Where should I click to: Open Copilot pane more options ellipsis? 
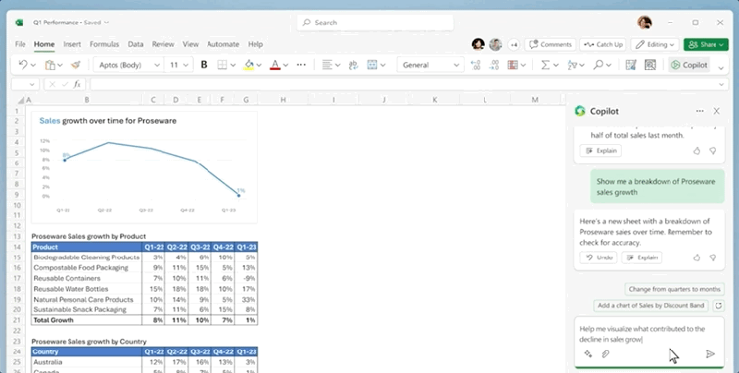pyautogui.click(x=699, y=111)
